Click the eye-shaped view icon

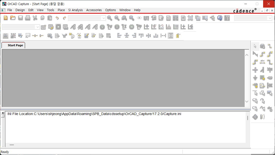click(x=139, y=18)
